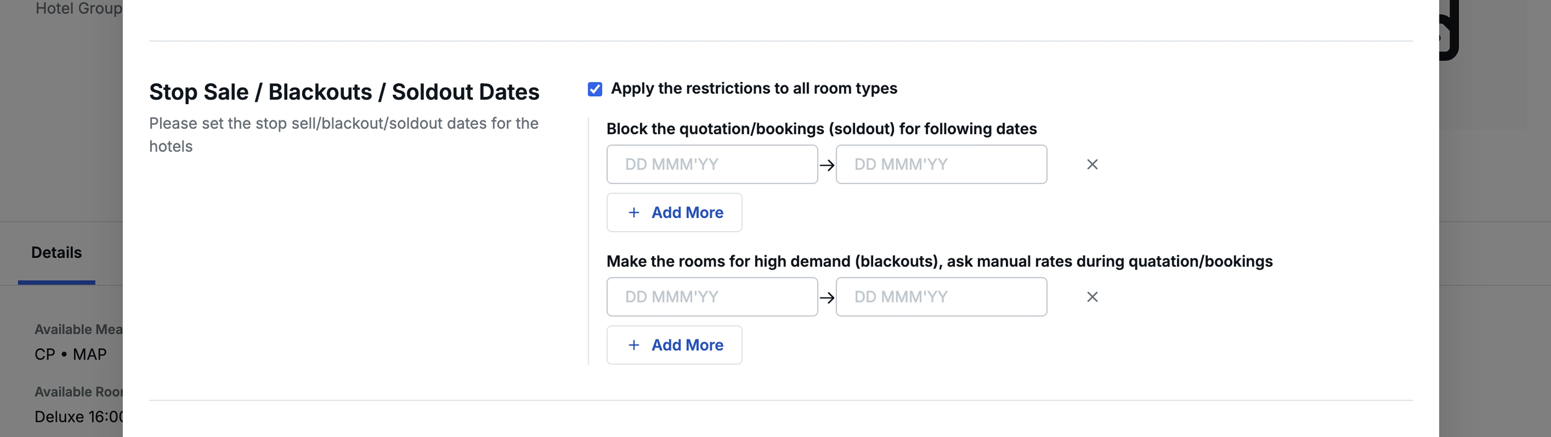Click the plus icon in blackout Add More
This screenshot has width=1551, height=437.
pos(633,345)
